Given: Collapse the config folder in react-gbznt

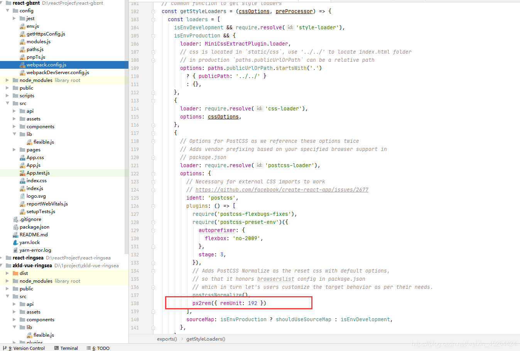Looking at the screenshot, I should [x=7, y=11].
